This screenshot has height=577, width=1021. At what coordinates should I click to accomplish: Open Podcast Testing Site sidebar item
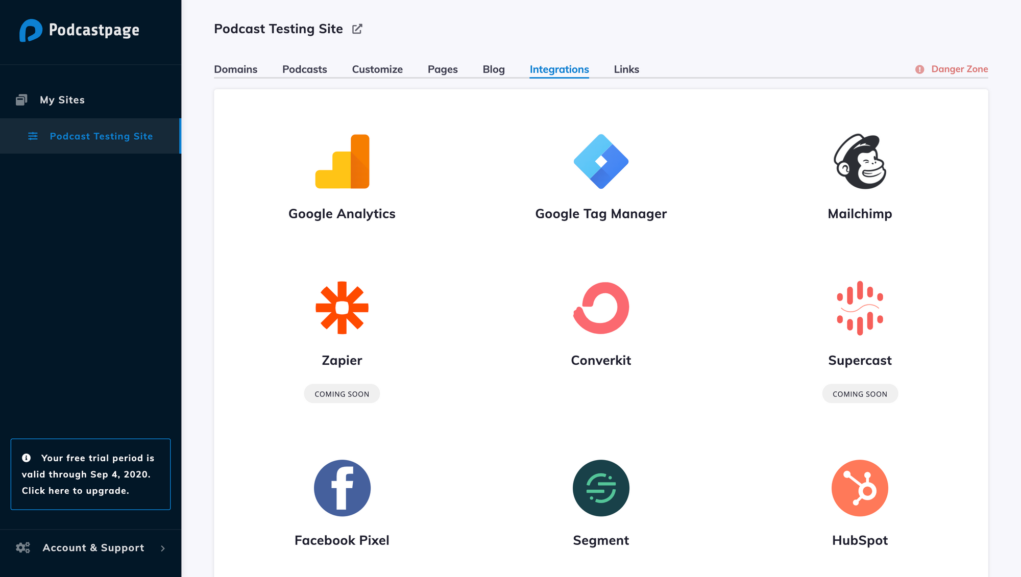click(x=101, y=136)
